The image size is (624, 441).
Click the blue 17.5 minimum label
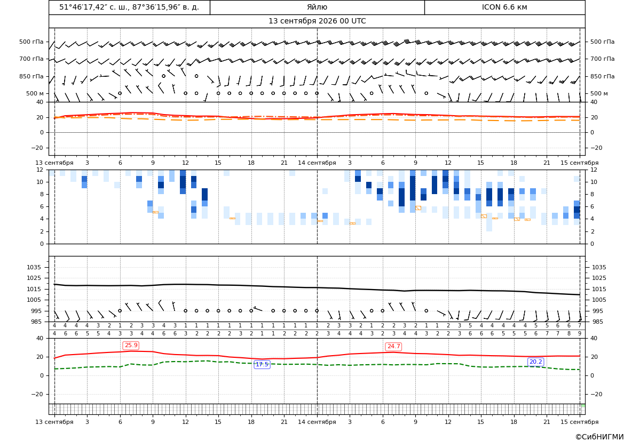262,364
